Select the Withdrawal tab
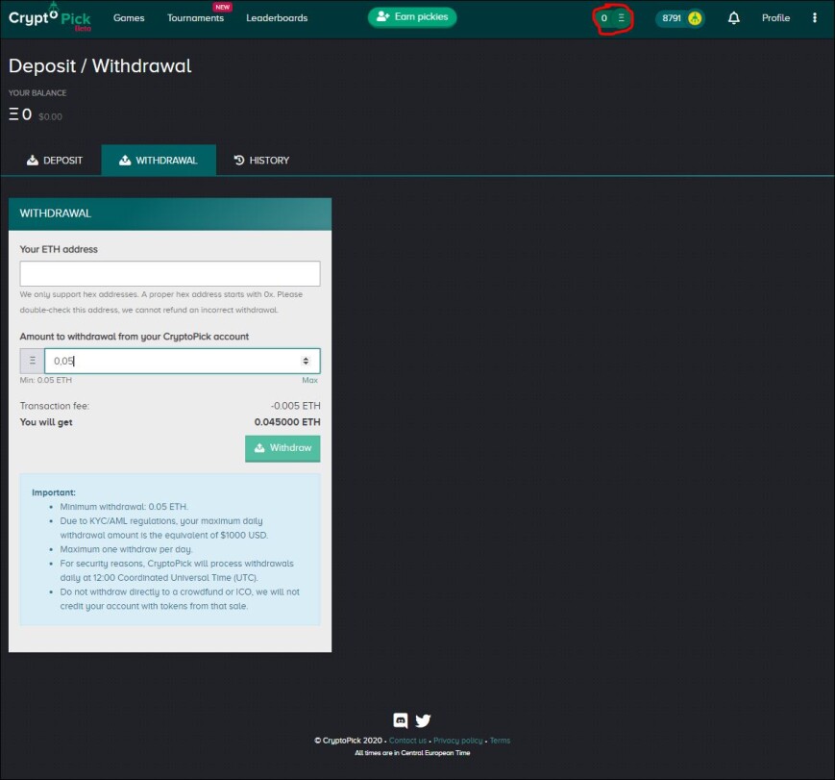 (x=159, y=161)
